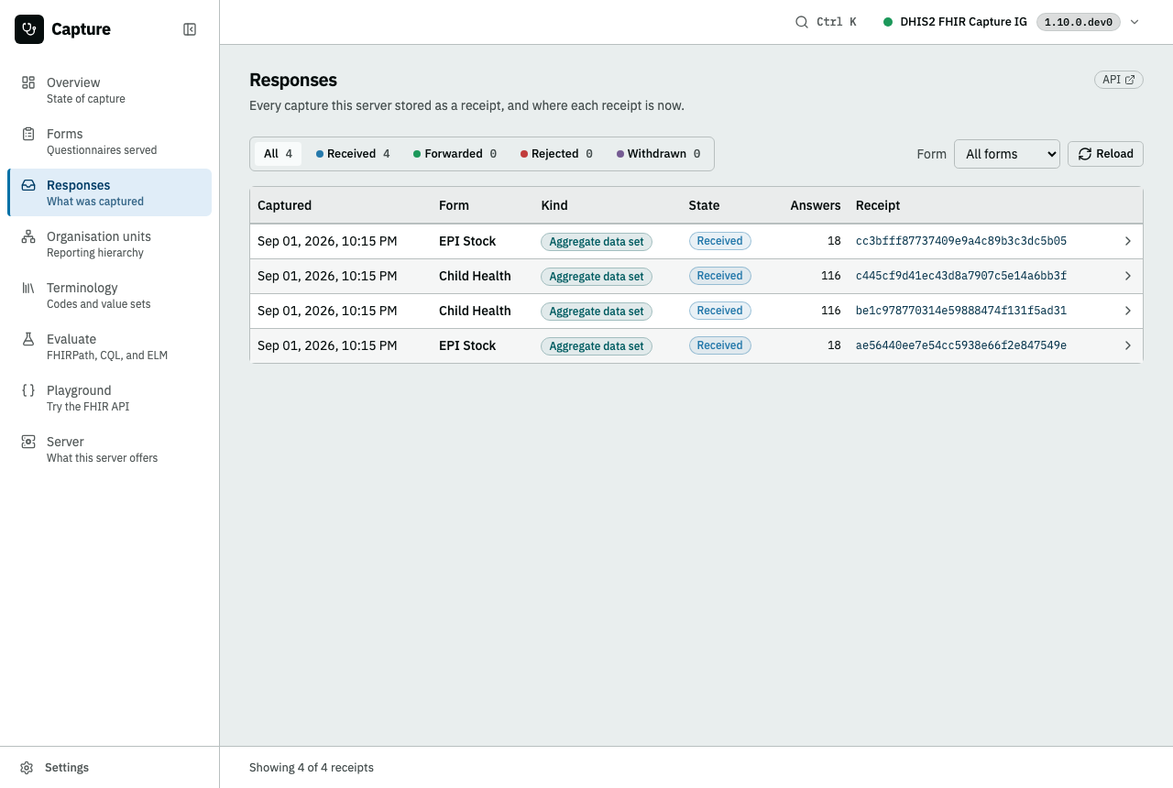This screenshot has width=1173, height=788.
Task: Click the Overview grid icon
Action: point(28,82)
